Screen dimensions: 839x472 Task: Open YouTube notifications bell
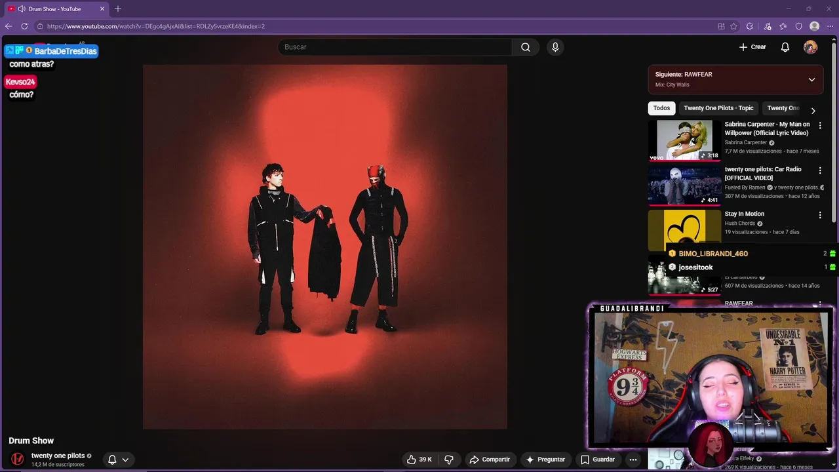[x=785, y=47]
